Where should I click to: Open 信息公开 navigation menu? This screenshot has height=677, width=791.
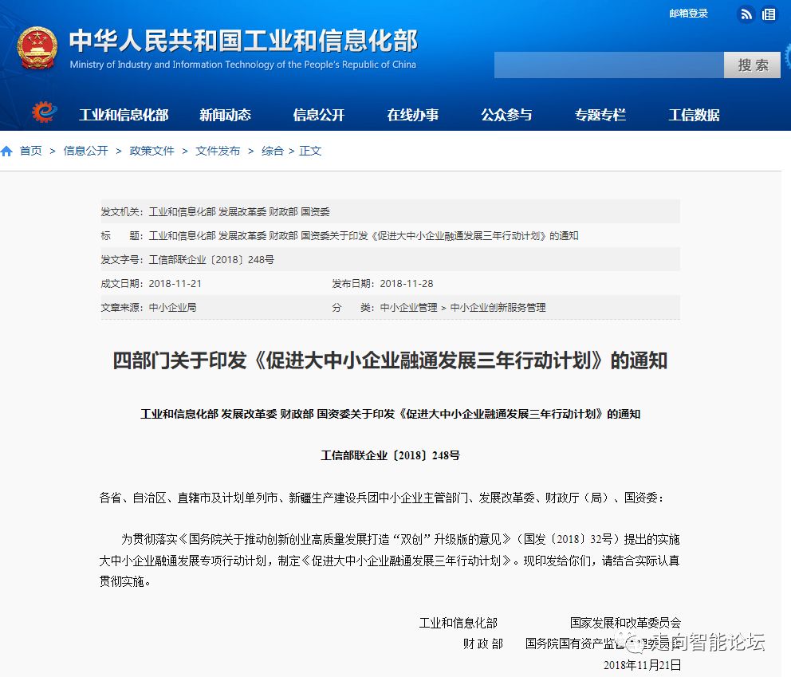pos(319,115)
